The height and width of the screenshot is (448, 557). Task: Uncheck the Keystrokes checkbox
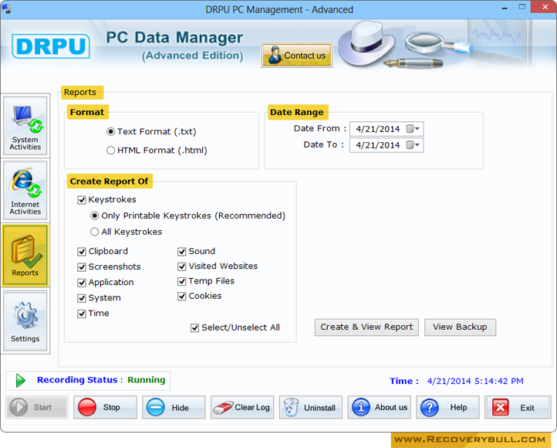click(82, 200)
